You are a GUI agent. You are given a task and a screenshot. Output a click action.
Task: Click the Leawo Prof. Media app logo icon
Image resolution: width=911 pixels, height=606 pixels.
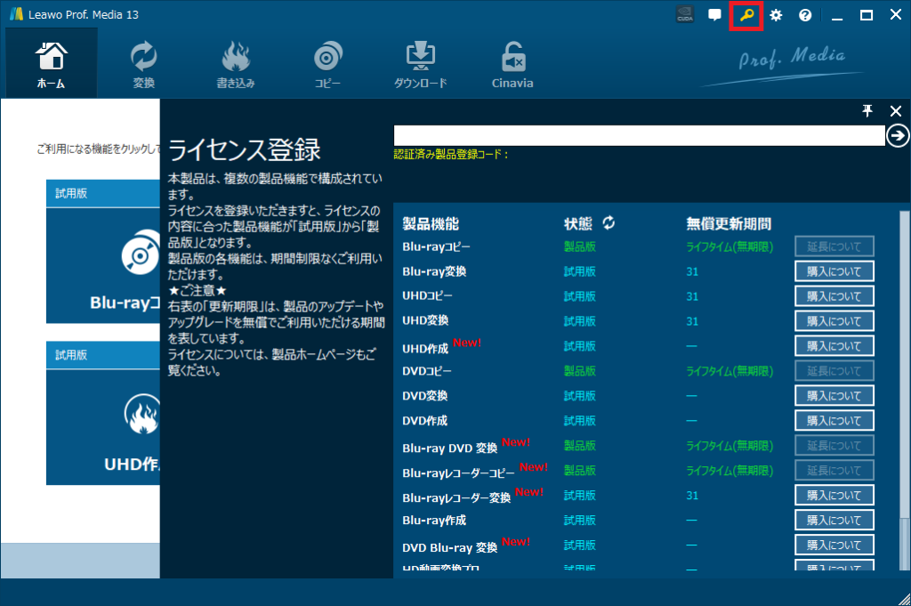coord(16,14)
